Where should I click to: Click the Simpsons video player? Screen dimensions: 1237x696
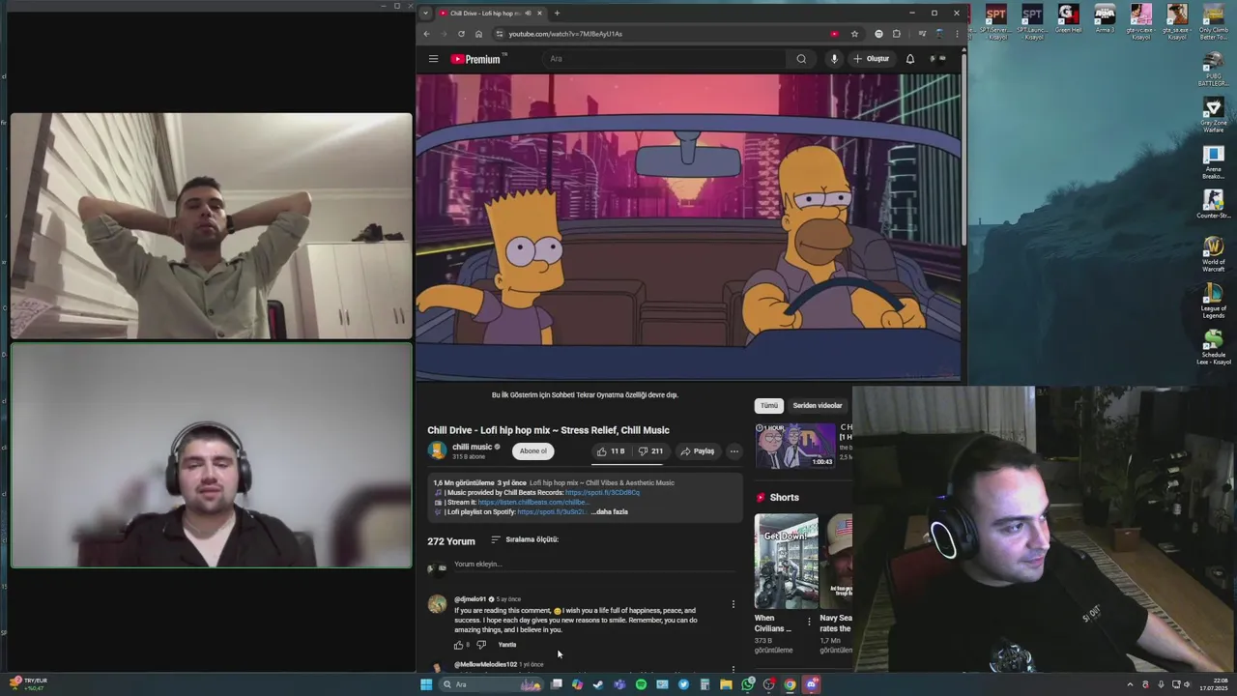pyautogui.click(x=689, y=227)
